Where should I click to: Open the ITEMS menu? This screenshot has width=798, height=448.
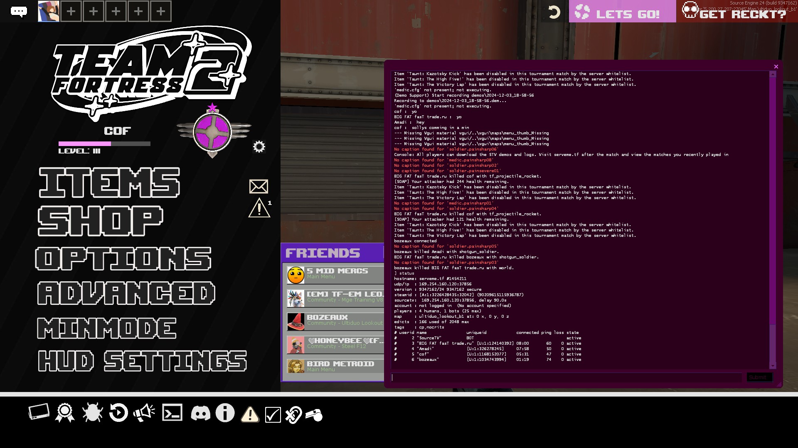(x=109, y=183)
